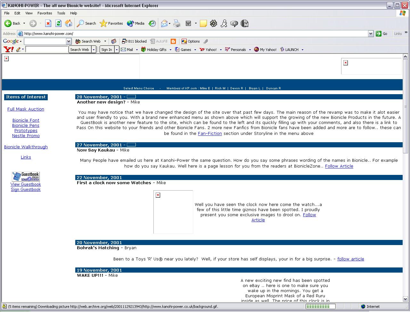Click the Sign Guestbook link
The height and width of the screenshot is (328, 410).
click(x=26, y=189)
